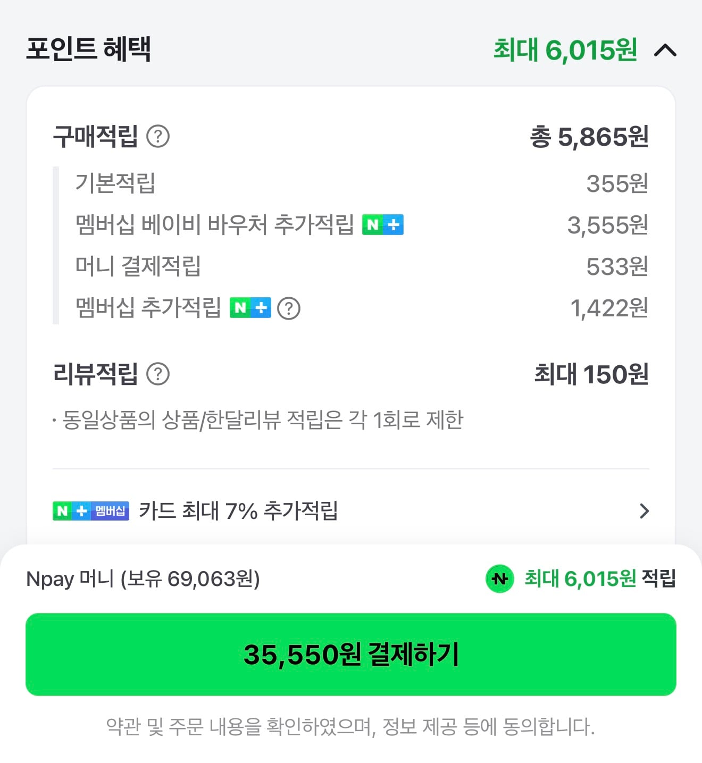This screenshot has width=702, height=763.
Task: Collapse the 포인트 혜택 section chevron
Action: pyautogui.click(x=665, y=51)
